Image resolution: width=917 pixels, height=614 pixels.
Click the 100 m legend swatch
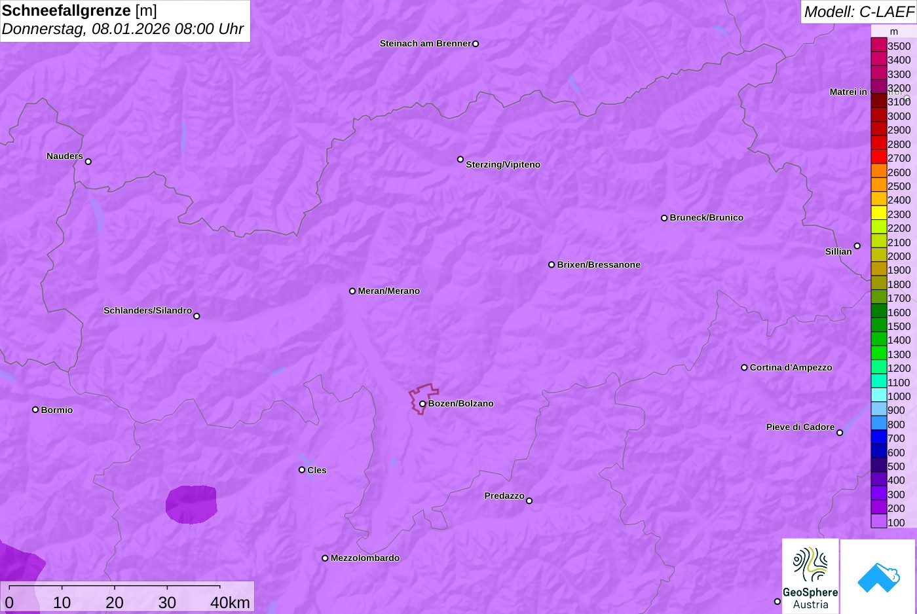[879, 521]
